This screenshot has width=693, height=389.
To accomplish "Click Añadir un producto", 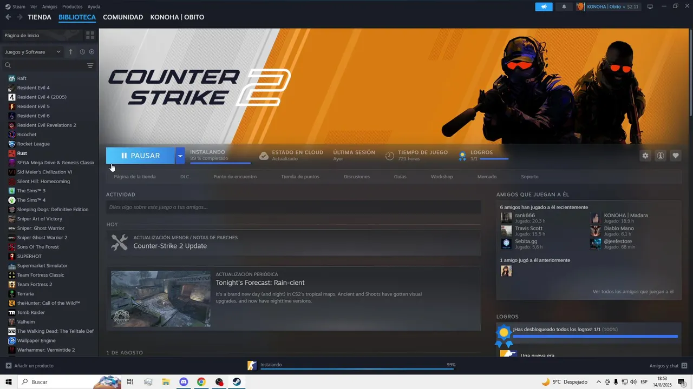I will 34,366.
